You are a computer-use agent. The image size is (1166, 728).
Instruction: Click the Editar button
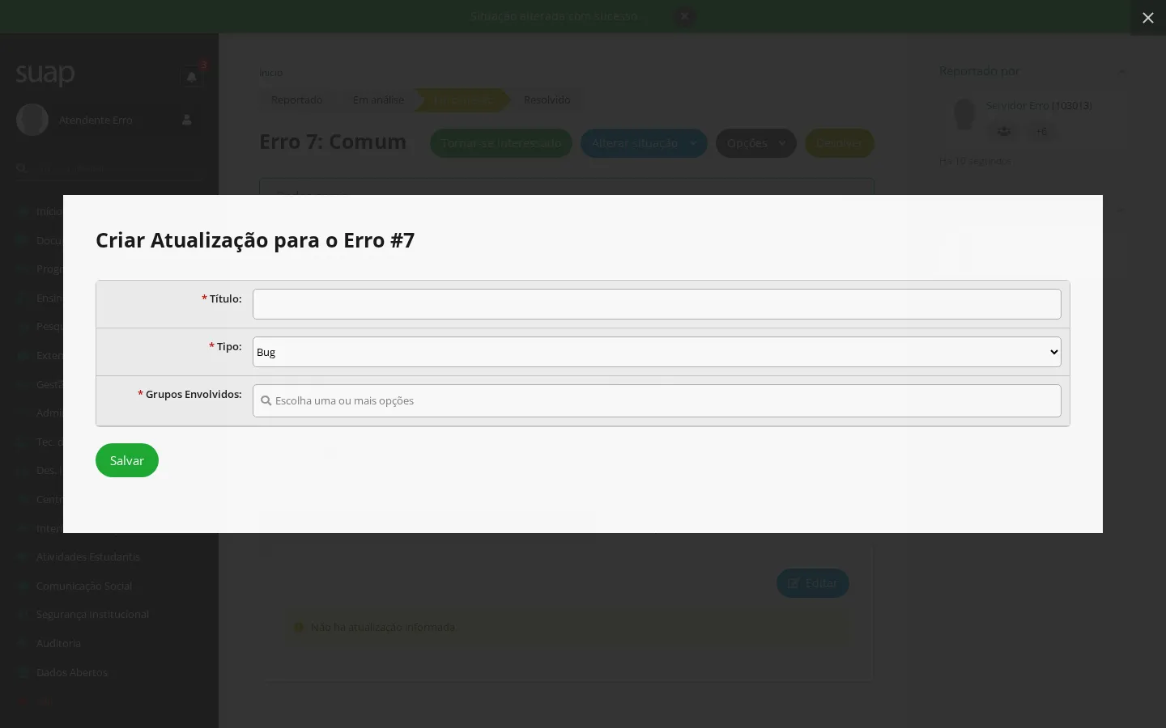813,583
